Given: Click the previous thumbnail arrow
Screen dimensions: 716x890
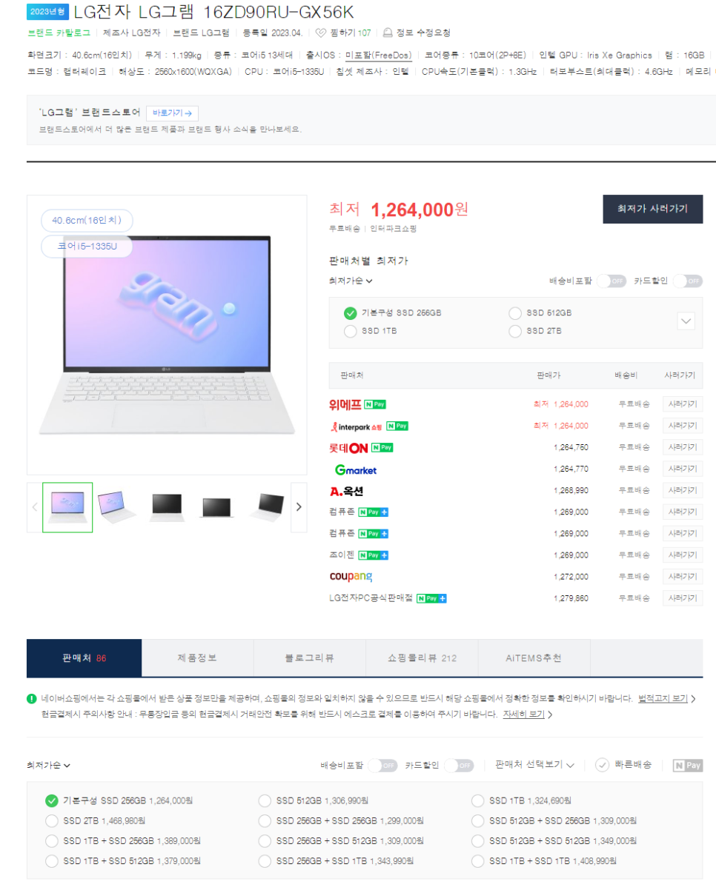Looking at the screenshot, I should [x=35, y=507].
